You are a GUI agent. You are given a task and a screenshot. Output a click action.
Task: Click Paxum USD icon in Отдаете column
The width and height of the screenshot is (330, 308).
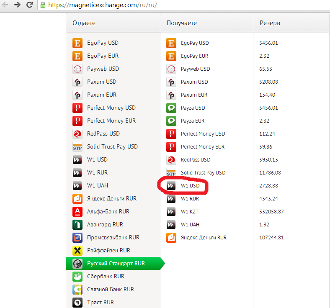coord(77,82)
